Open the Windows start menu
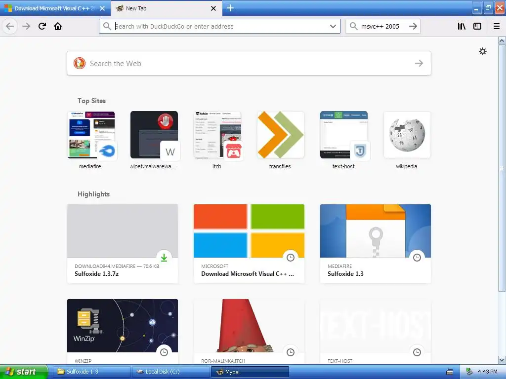The width and height of the screenshot is (506, 379). point(24,372)
